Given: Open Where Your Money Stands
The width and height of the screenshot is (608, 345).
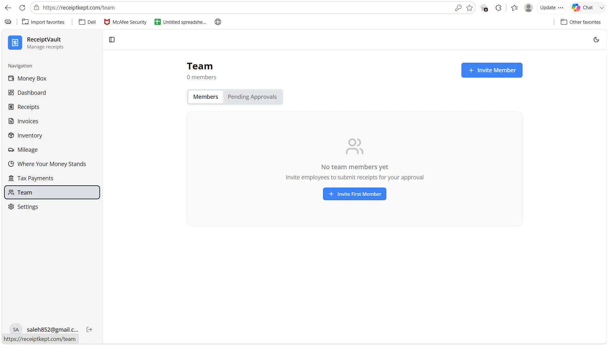Looking at the screenshot, I should pos(52,164).
